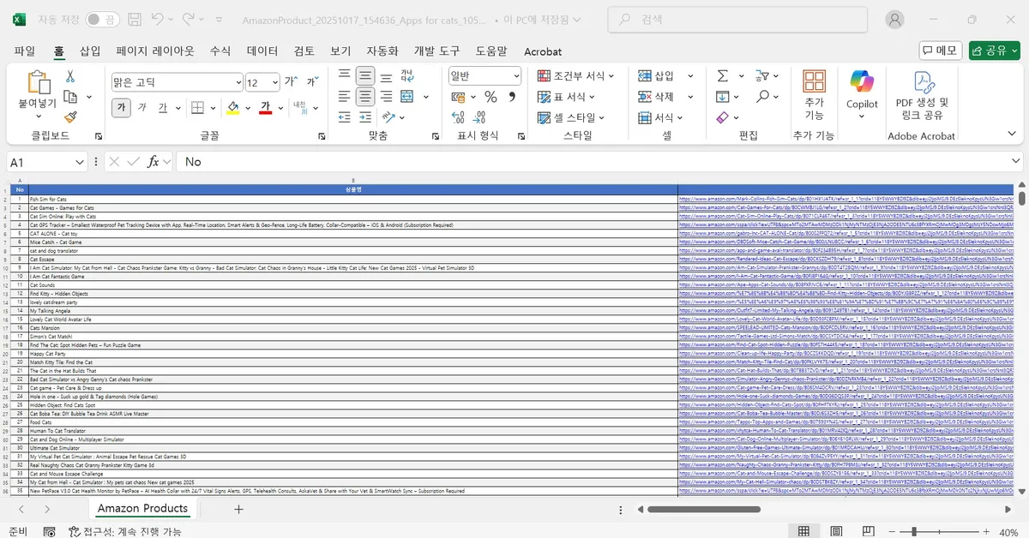
Task: Open 추가 기능 add-ins
Action: [x=814, y=95]
